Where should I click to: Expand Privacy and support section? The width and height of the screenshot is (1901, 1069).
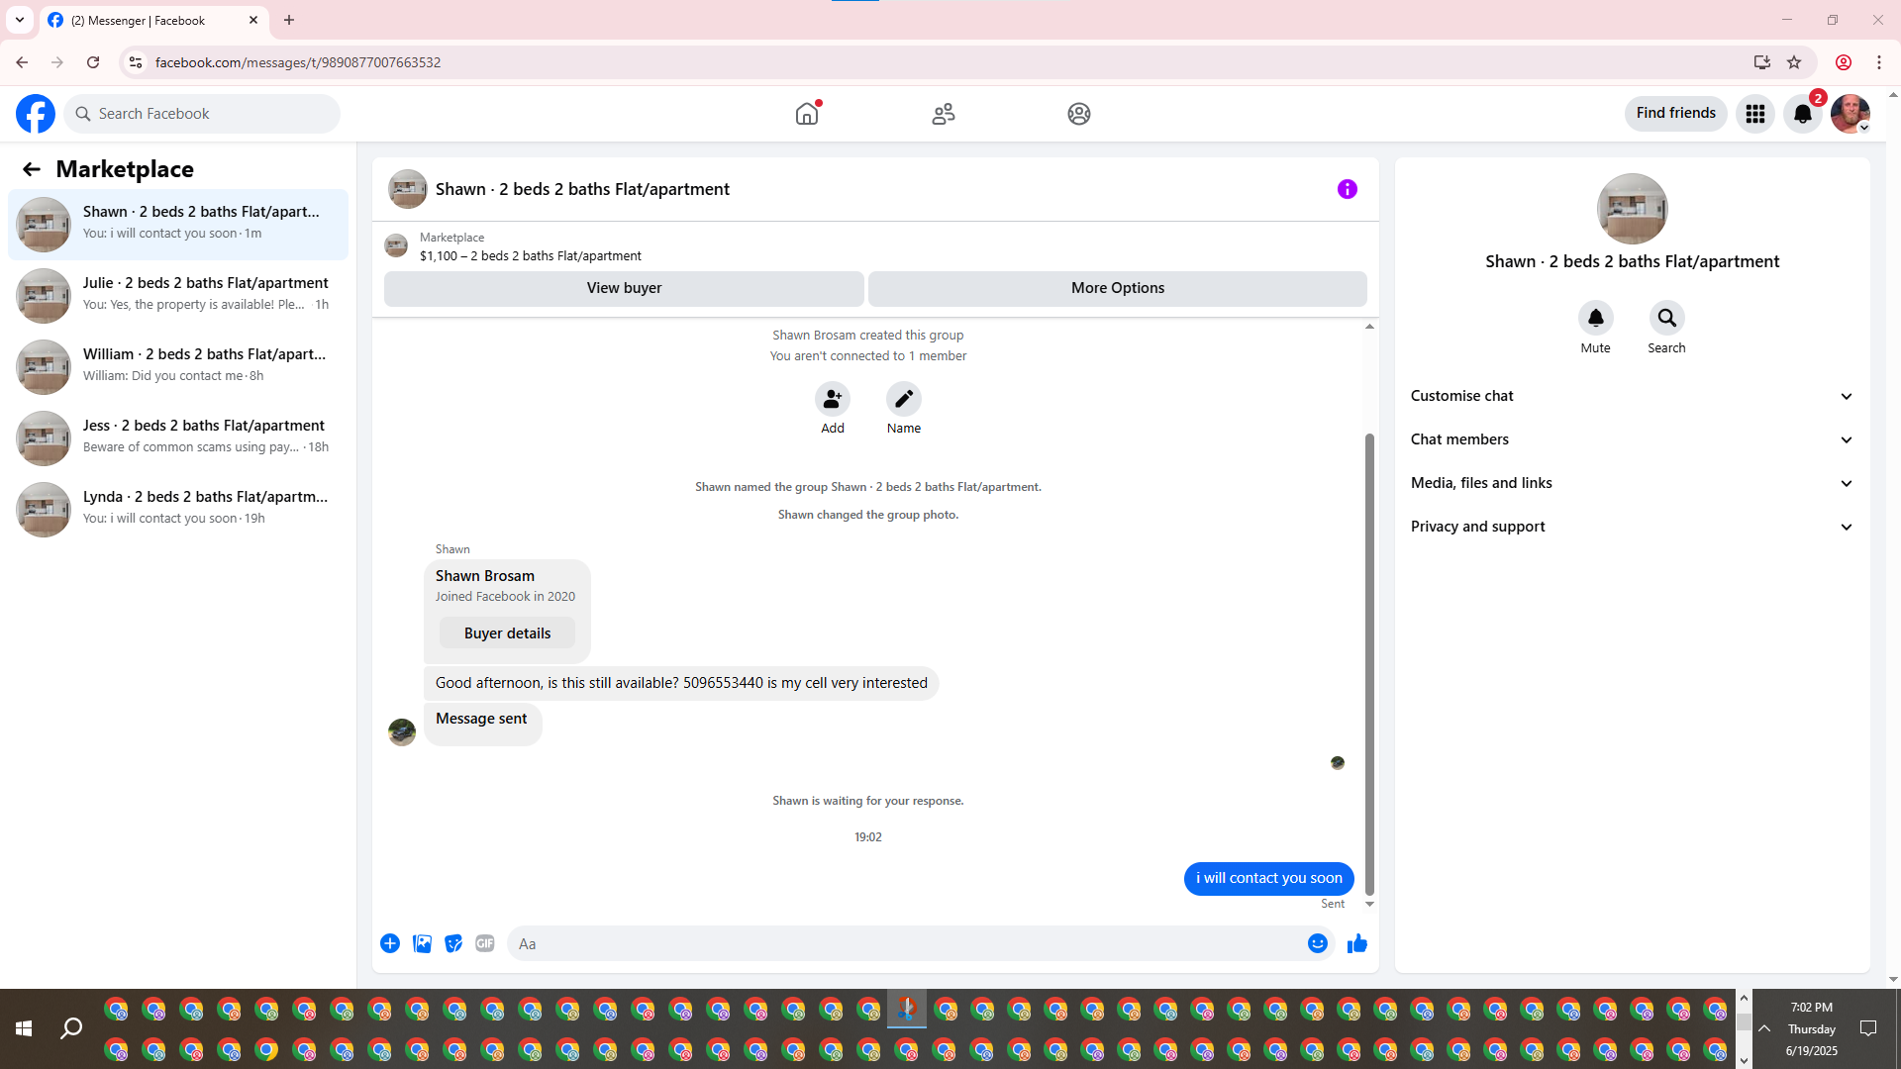[x=1632, y=527]
